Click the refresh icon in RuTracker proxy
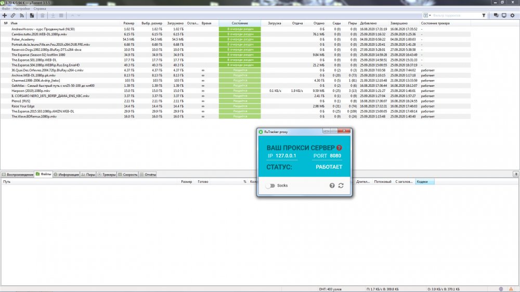 pos(341,185)
